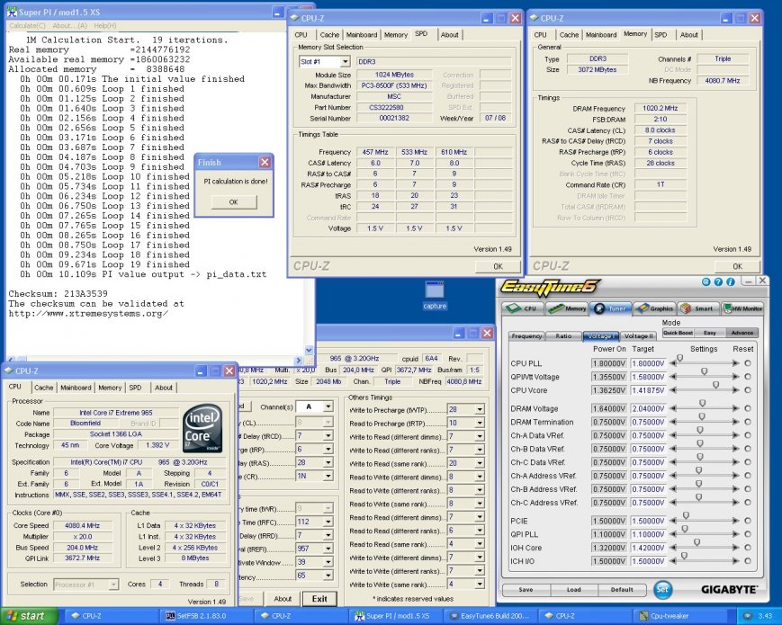Viewport: 782px width, 625px height.
Task: Open the EasyTune6 Memory tab
Action: (x=567, y=308)
